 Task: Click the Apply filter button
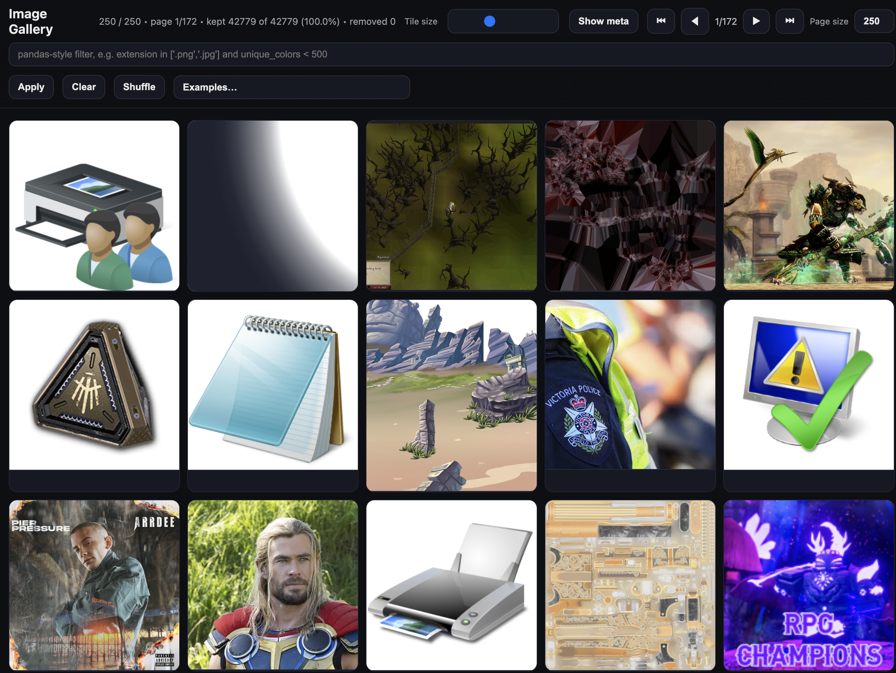[x=31, y=87]
